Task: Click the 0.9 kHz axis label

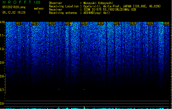Action: pyautogui.click(x=2, y=63)
